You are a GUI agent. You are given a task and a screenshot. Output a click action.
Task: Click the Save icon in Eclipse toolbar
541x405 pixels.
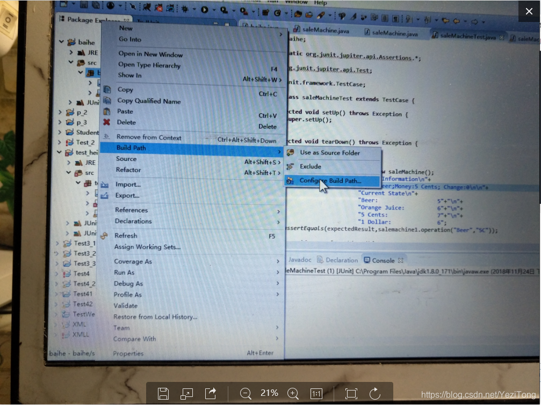point(84,5)
